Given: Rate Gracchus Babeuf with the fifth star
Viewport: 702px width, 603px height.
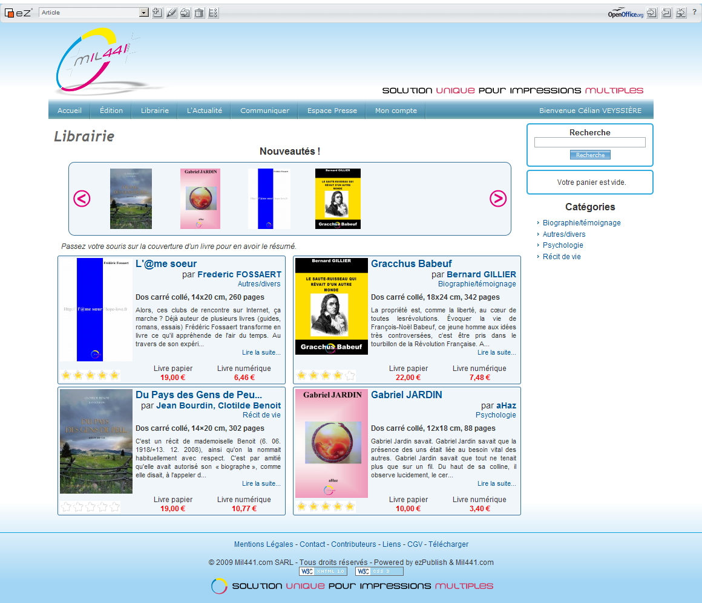Looking at the screenshot, I should [350, 376].
